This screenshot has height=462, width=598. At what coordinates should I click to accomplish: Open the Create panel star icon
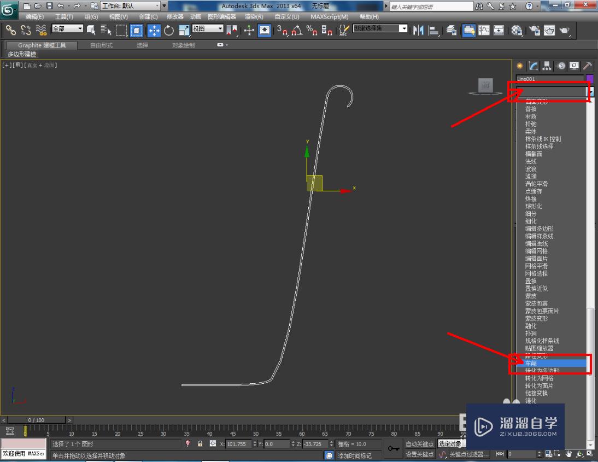tap(520, 66)
